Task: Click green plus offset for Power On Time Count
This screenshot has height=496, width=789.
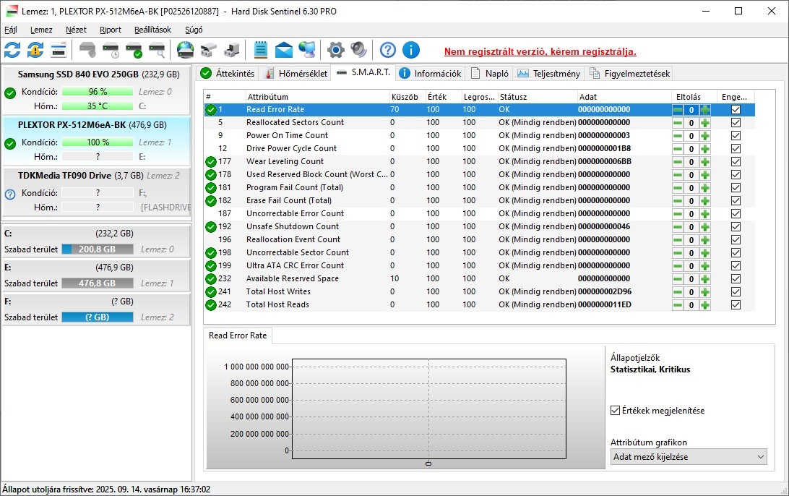Action: [x=705, y=136]
